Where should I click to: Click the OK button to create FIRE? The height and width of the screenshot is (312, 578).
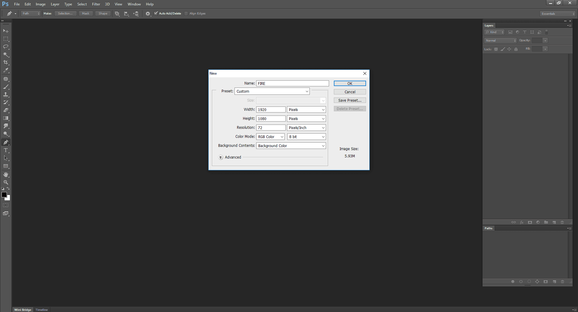click(350, 83)
